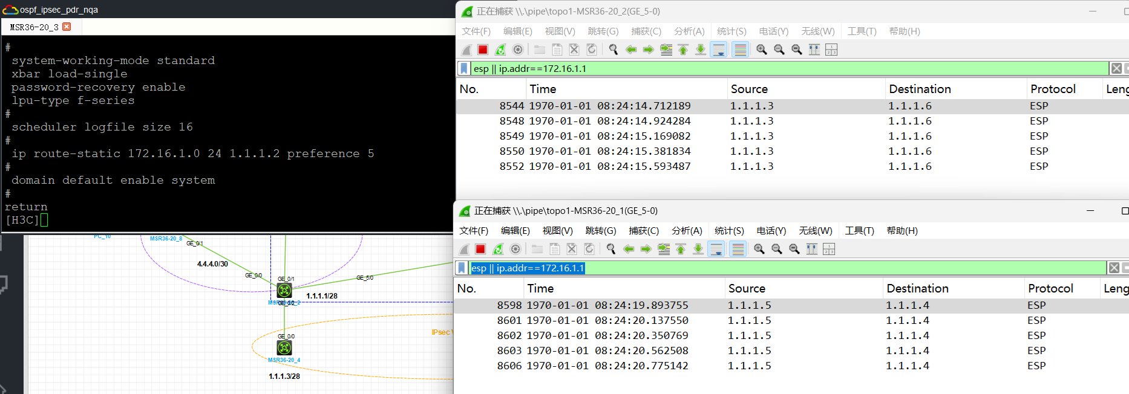Viewport: 1129px width, 394px height.
Task: Restart capture in the bottom Wireshark window
Action: 498,249
